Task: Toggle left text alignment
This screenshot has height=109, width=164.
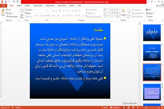Action: (63, 16)
